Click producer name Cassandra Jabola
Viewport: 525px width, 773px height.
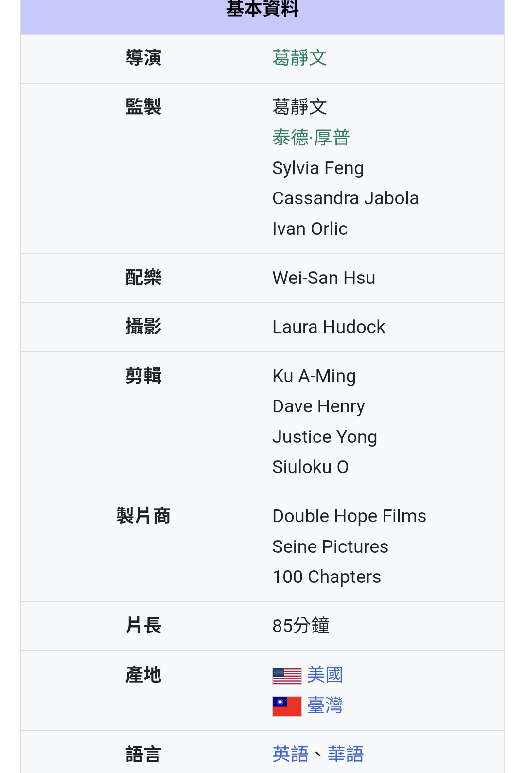(345, 198)
